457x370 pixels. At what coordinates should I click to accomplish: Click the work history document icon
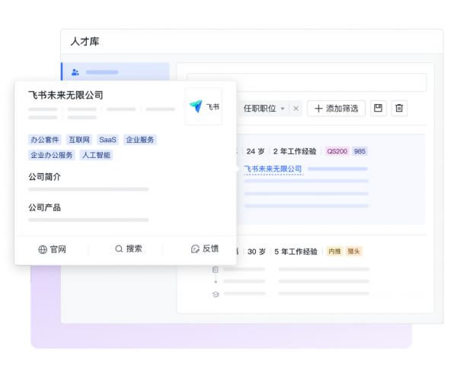(216, 270)
